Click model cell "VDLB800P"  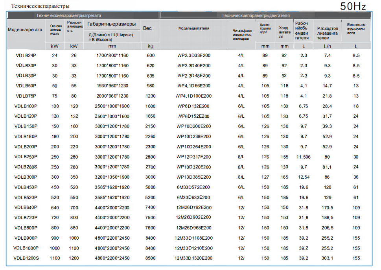click(26, 228)
